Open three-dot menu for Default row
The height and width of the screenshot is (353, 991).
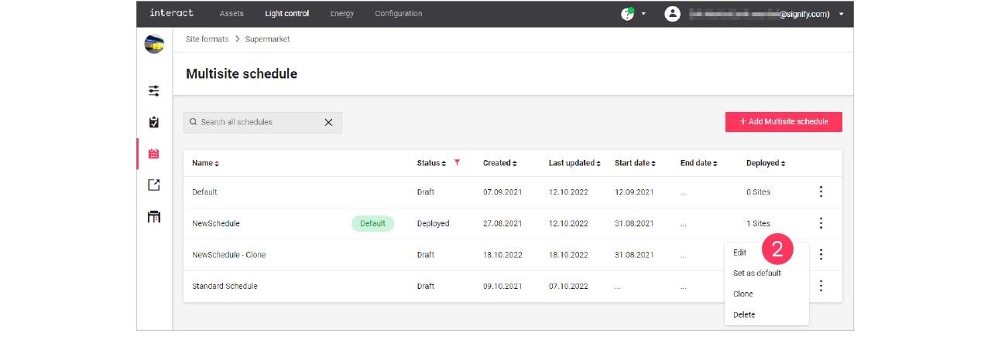point(821,192)
